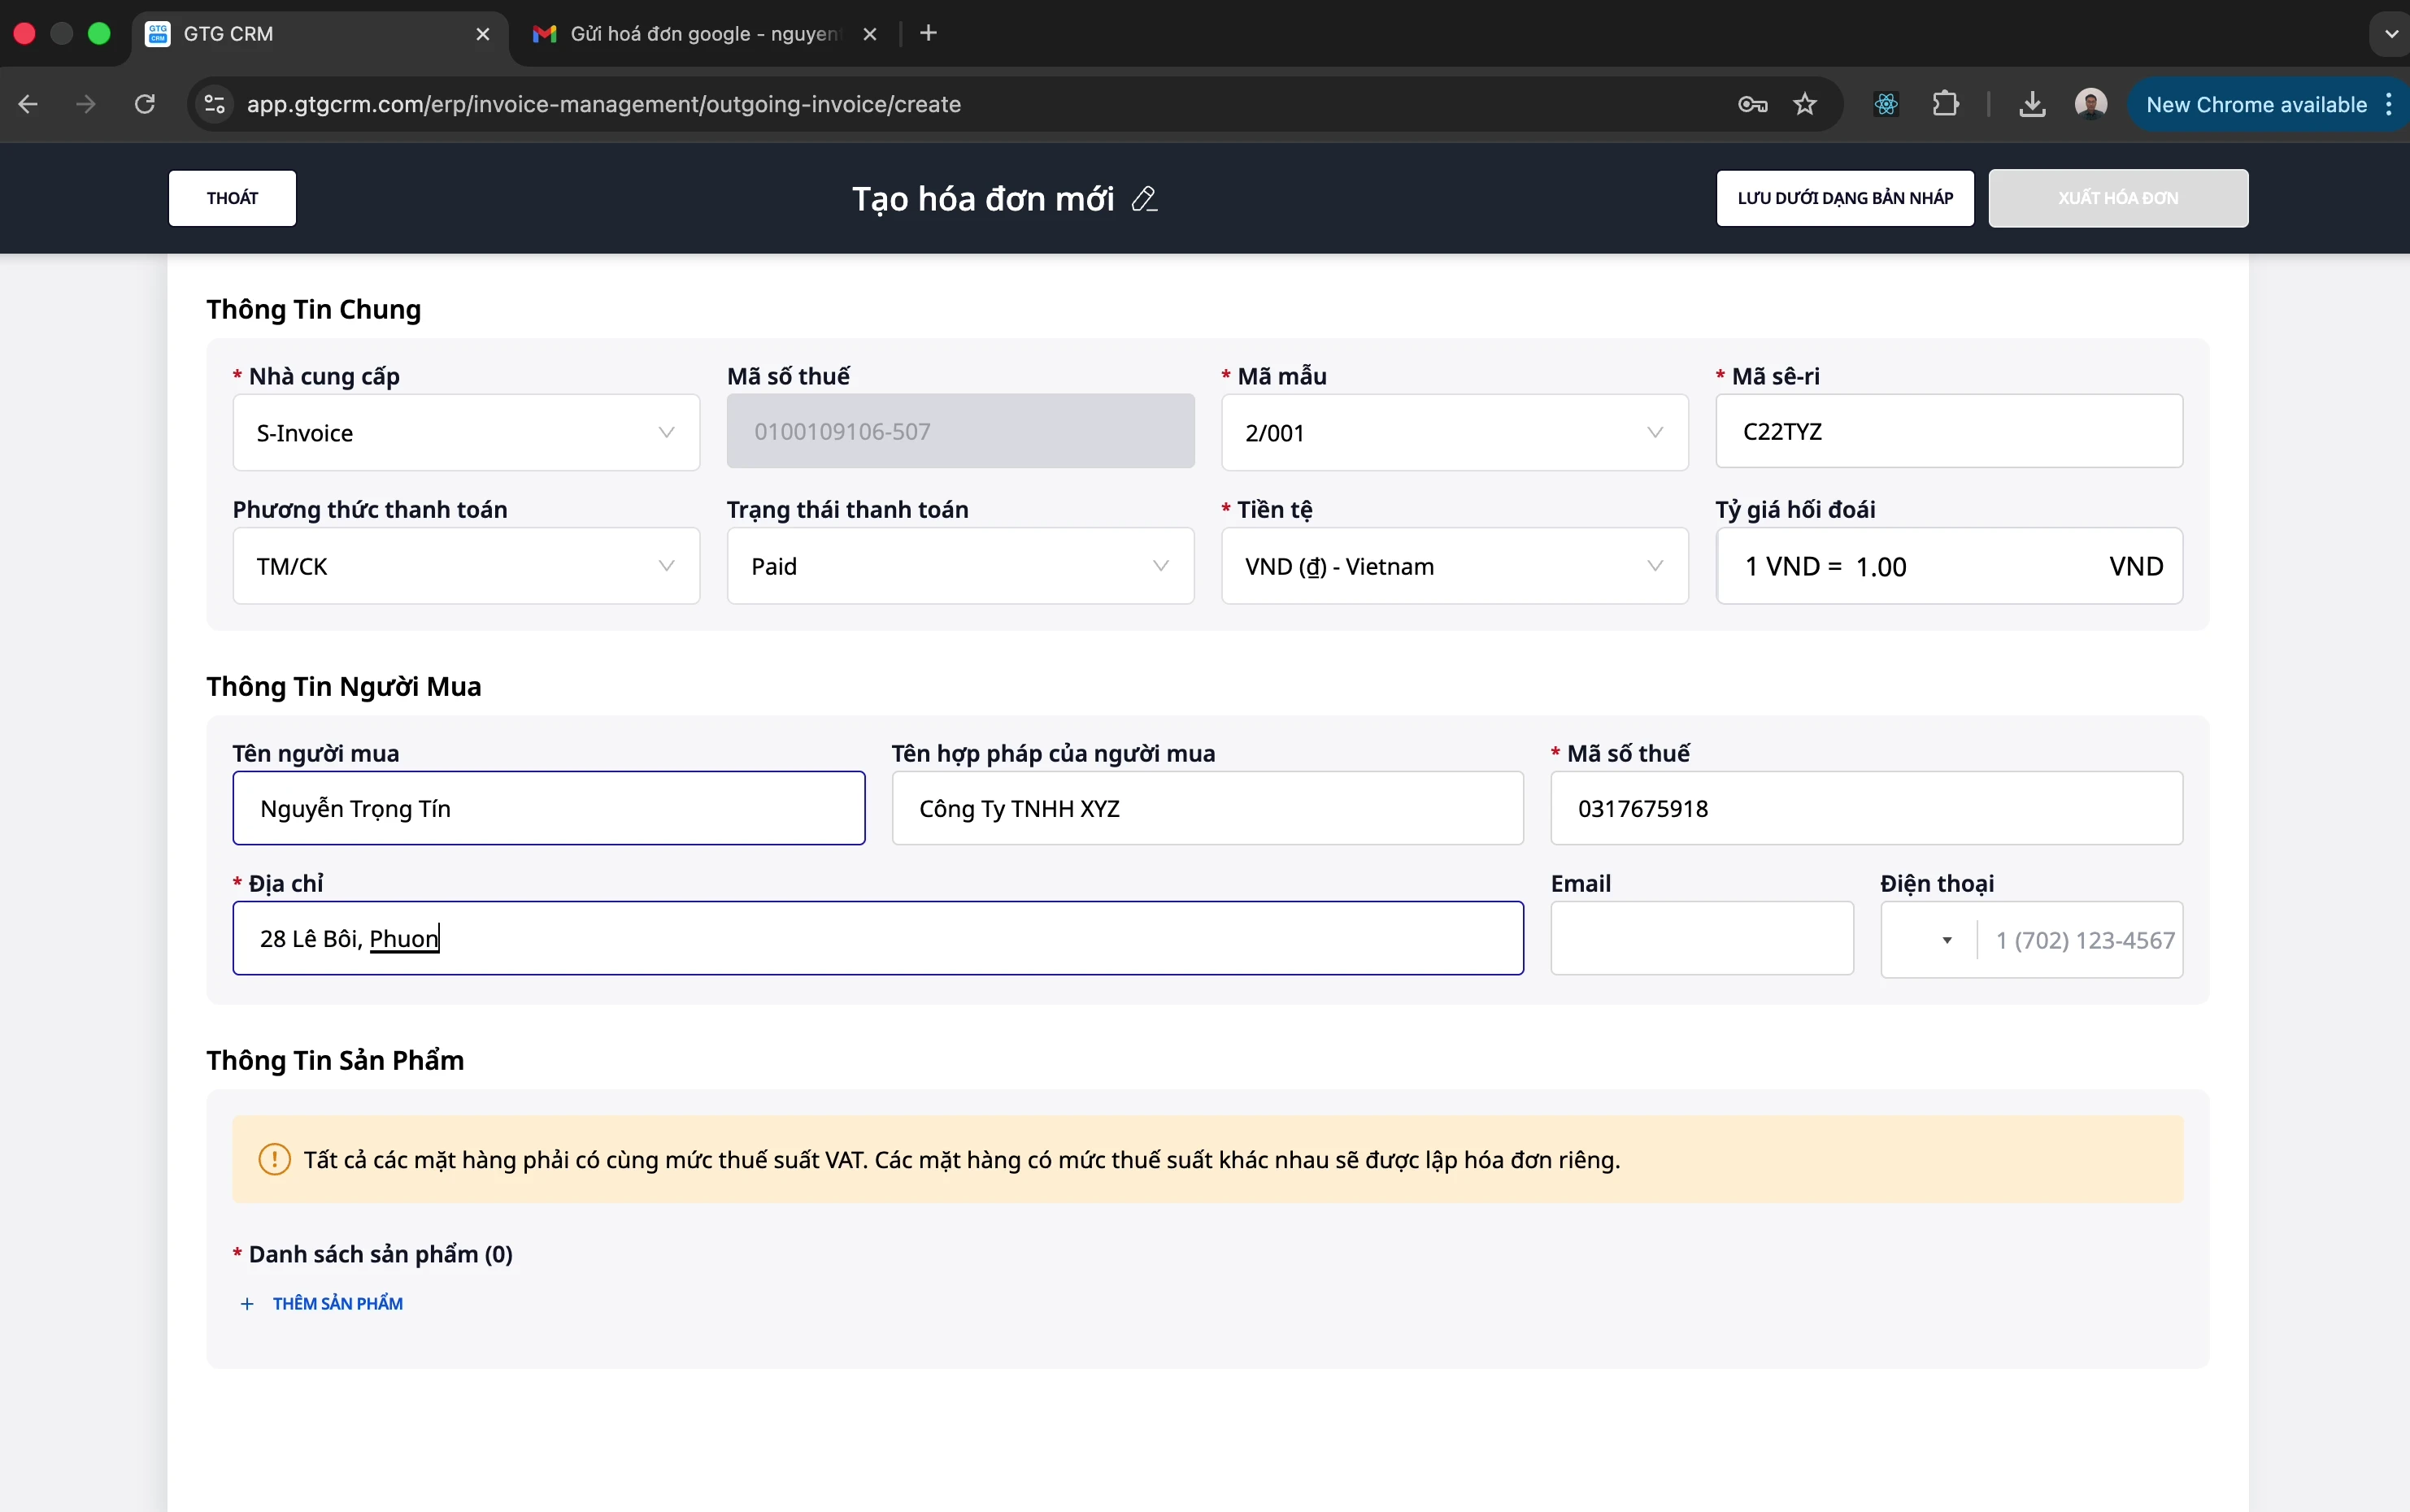Open the Chrome downloads icon

(2031, 104)
